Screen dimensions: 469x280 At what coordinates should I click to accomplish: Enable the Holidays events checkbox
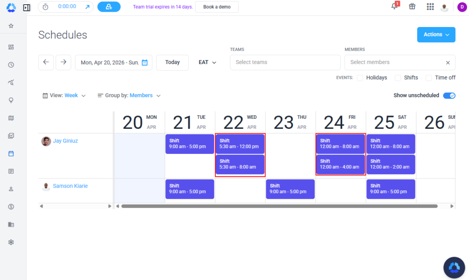(x=360, y=78)
